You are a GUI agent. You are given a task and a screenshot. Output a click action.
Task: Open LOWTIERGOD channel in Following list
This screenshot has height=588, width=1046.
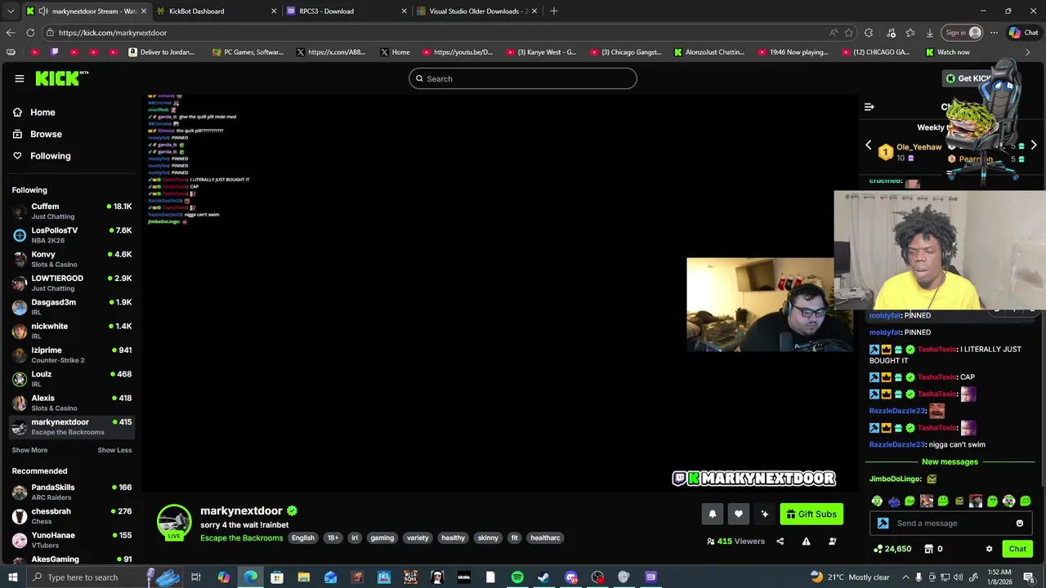coord(72,283)
